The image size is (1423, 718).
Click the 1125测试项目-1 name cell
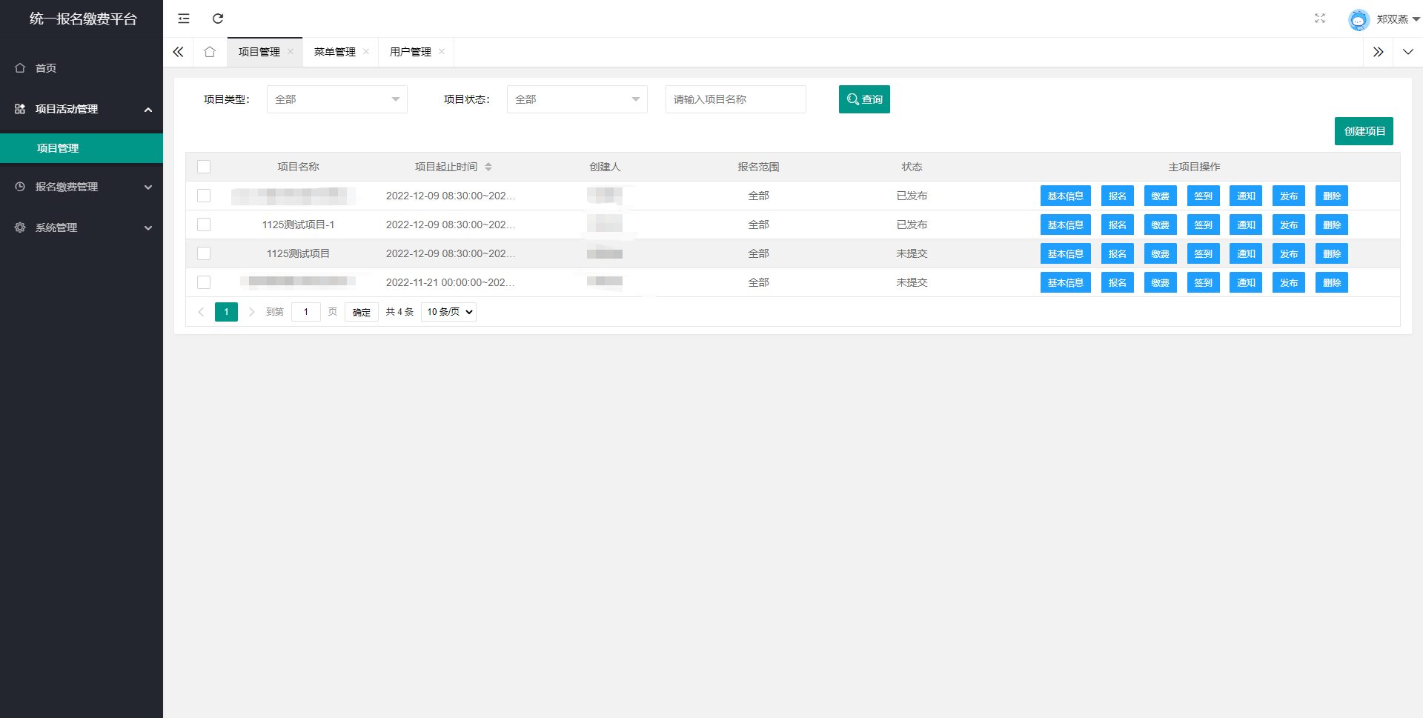(298, 225)
